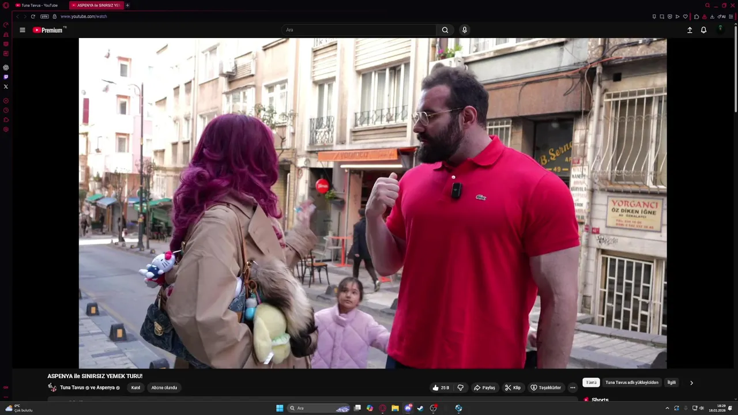Viewport: 738px width, 415px height.
Task: Open the YouTube upload icon
Action: (x=690, y=30)
